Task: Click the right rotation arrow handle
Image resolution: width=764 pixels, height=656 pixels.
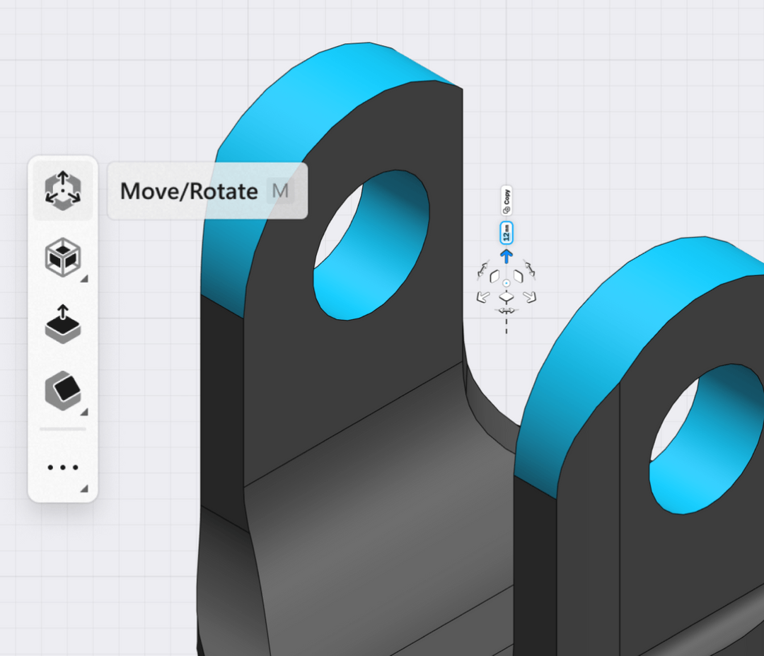Action: pyautogui.click(x=531, y=297)
